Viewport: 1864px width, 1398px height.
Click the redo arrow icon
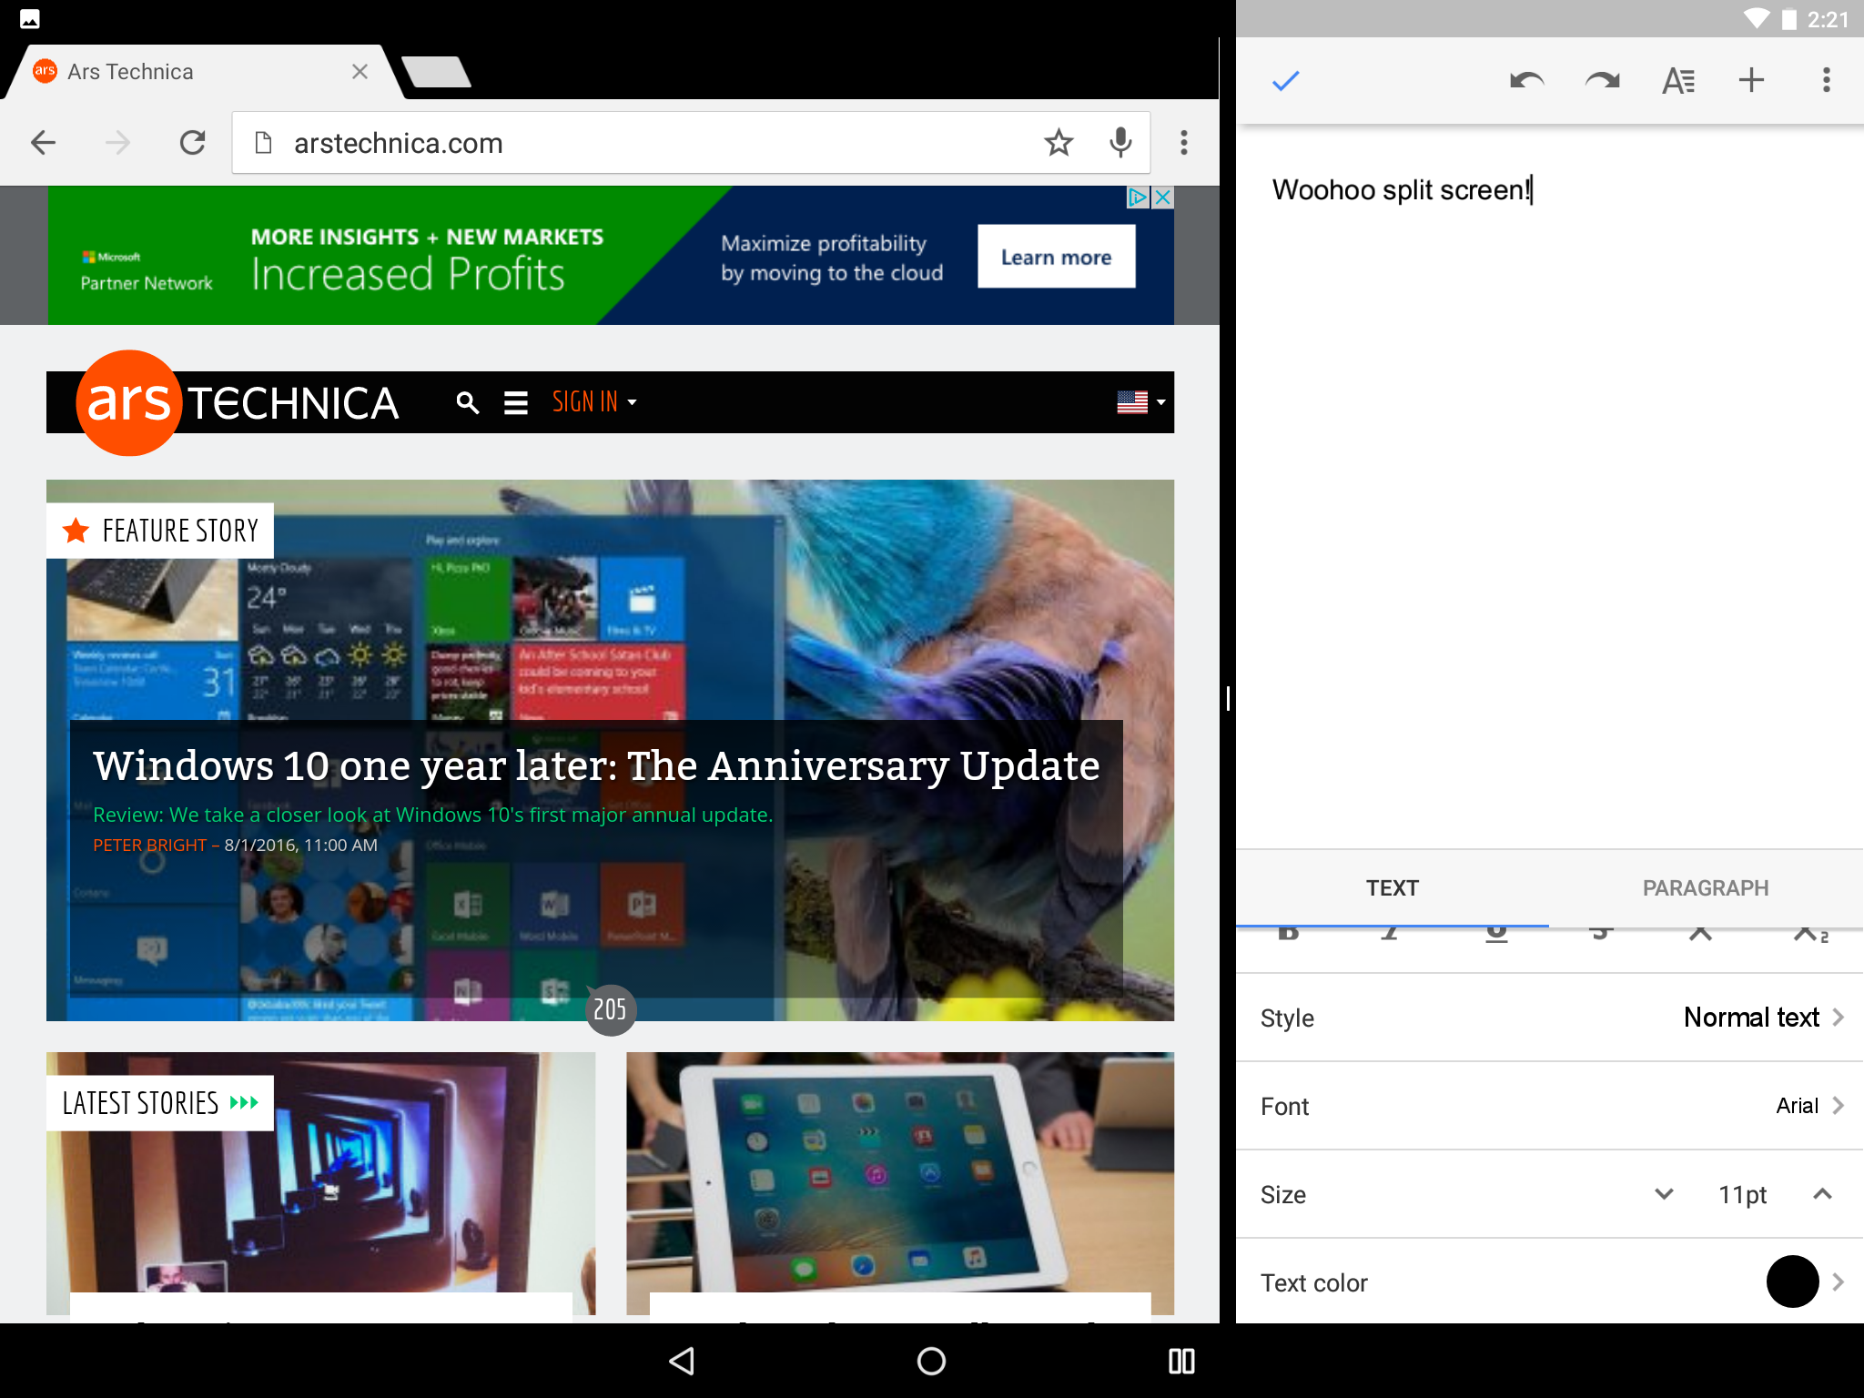[1602, 81]
